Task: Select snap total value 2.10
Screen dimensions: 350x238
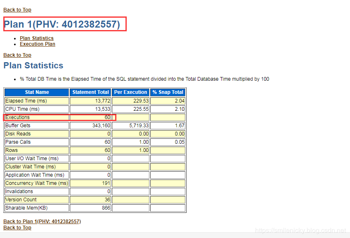Action: (x=180, y=109)
